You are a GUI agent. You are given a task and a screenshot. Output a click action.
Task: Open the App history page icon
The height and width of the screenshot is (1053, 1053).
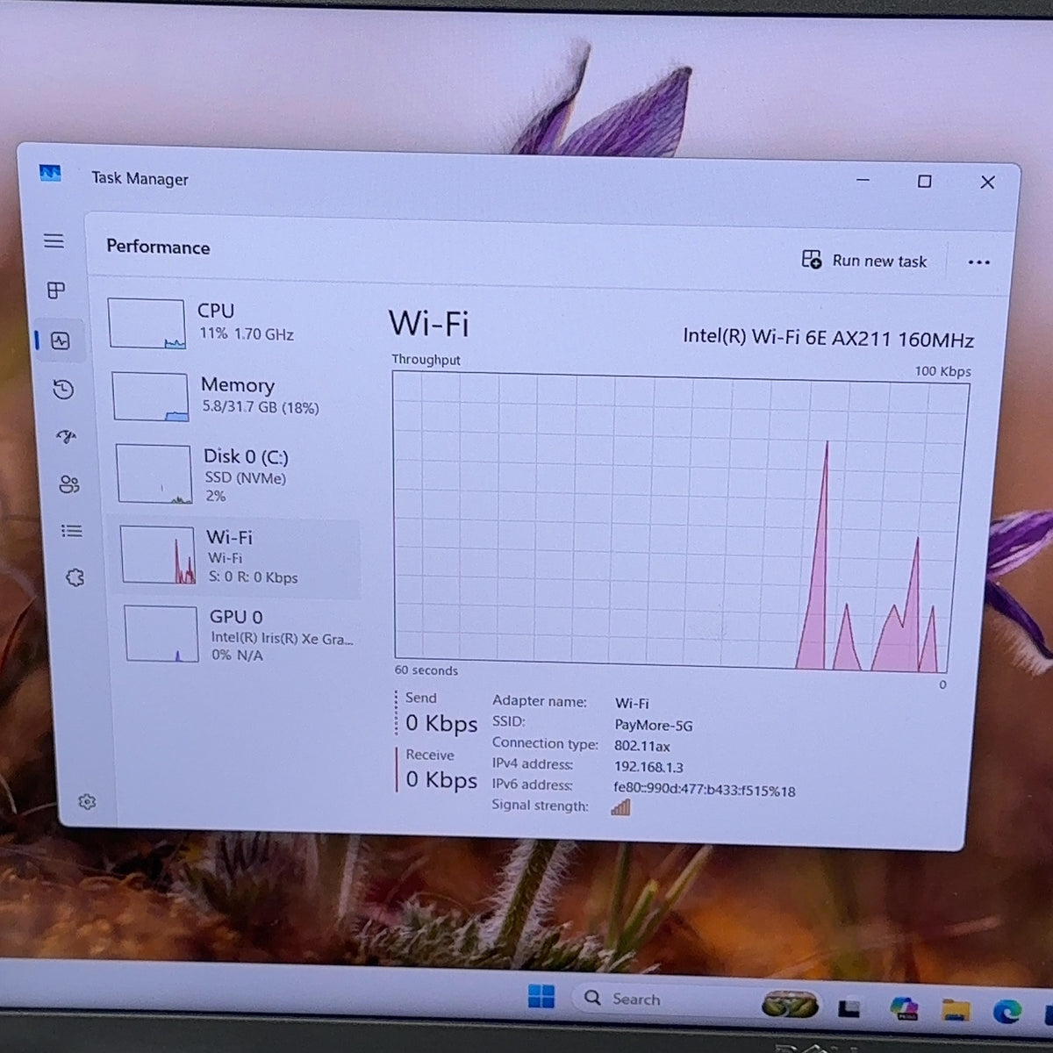click(x=63, y=389)
